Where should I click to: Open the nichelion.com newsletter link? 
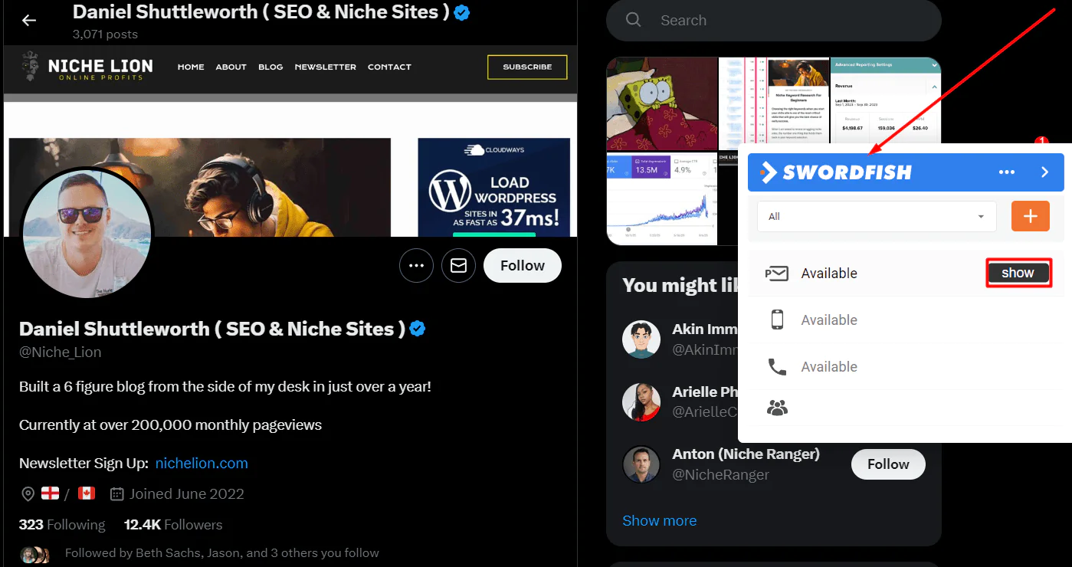202,463
